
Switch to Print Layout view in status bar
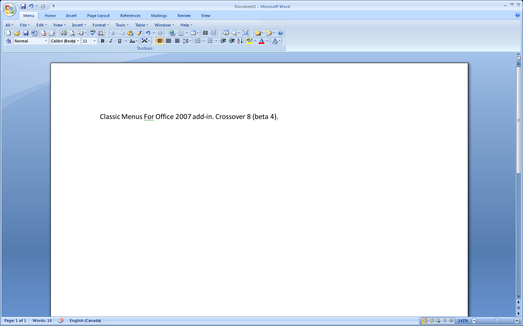point(425,321)
